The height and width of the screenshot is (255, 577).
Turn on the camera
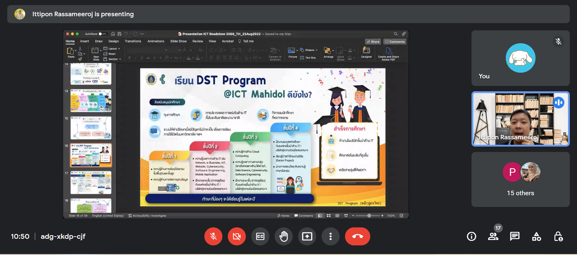237,236
